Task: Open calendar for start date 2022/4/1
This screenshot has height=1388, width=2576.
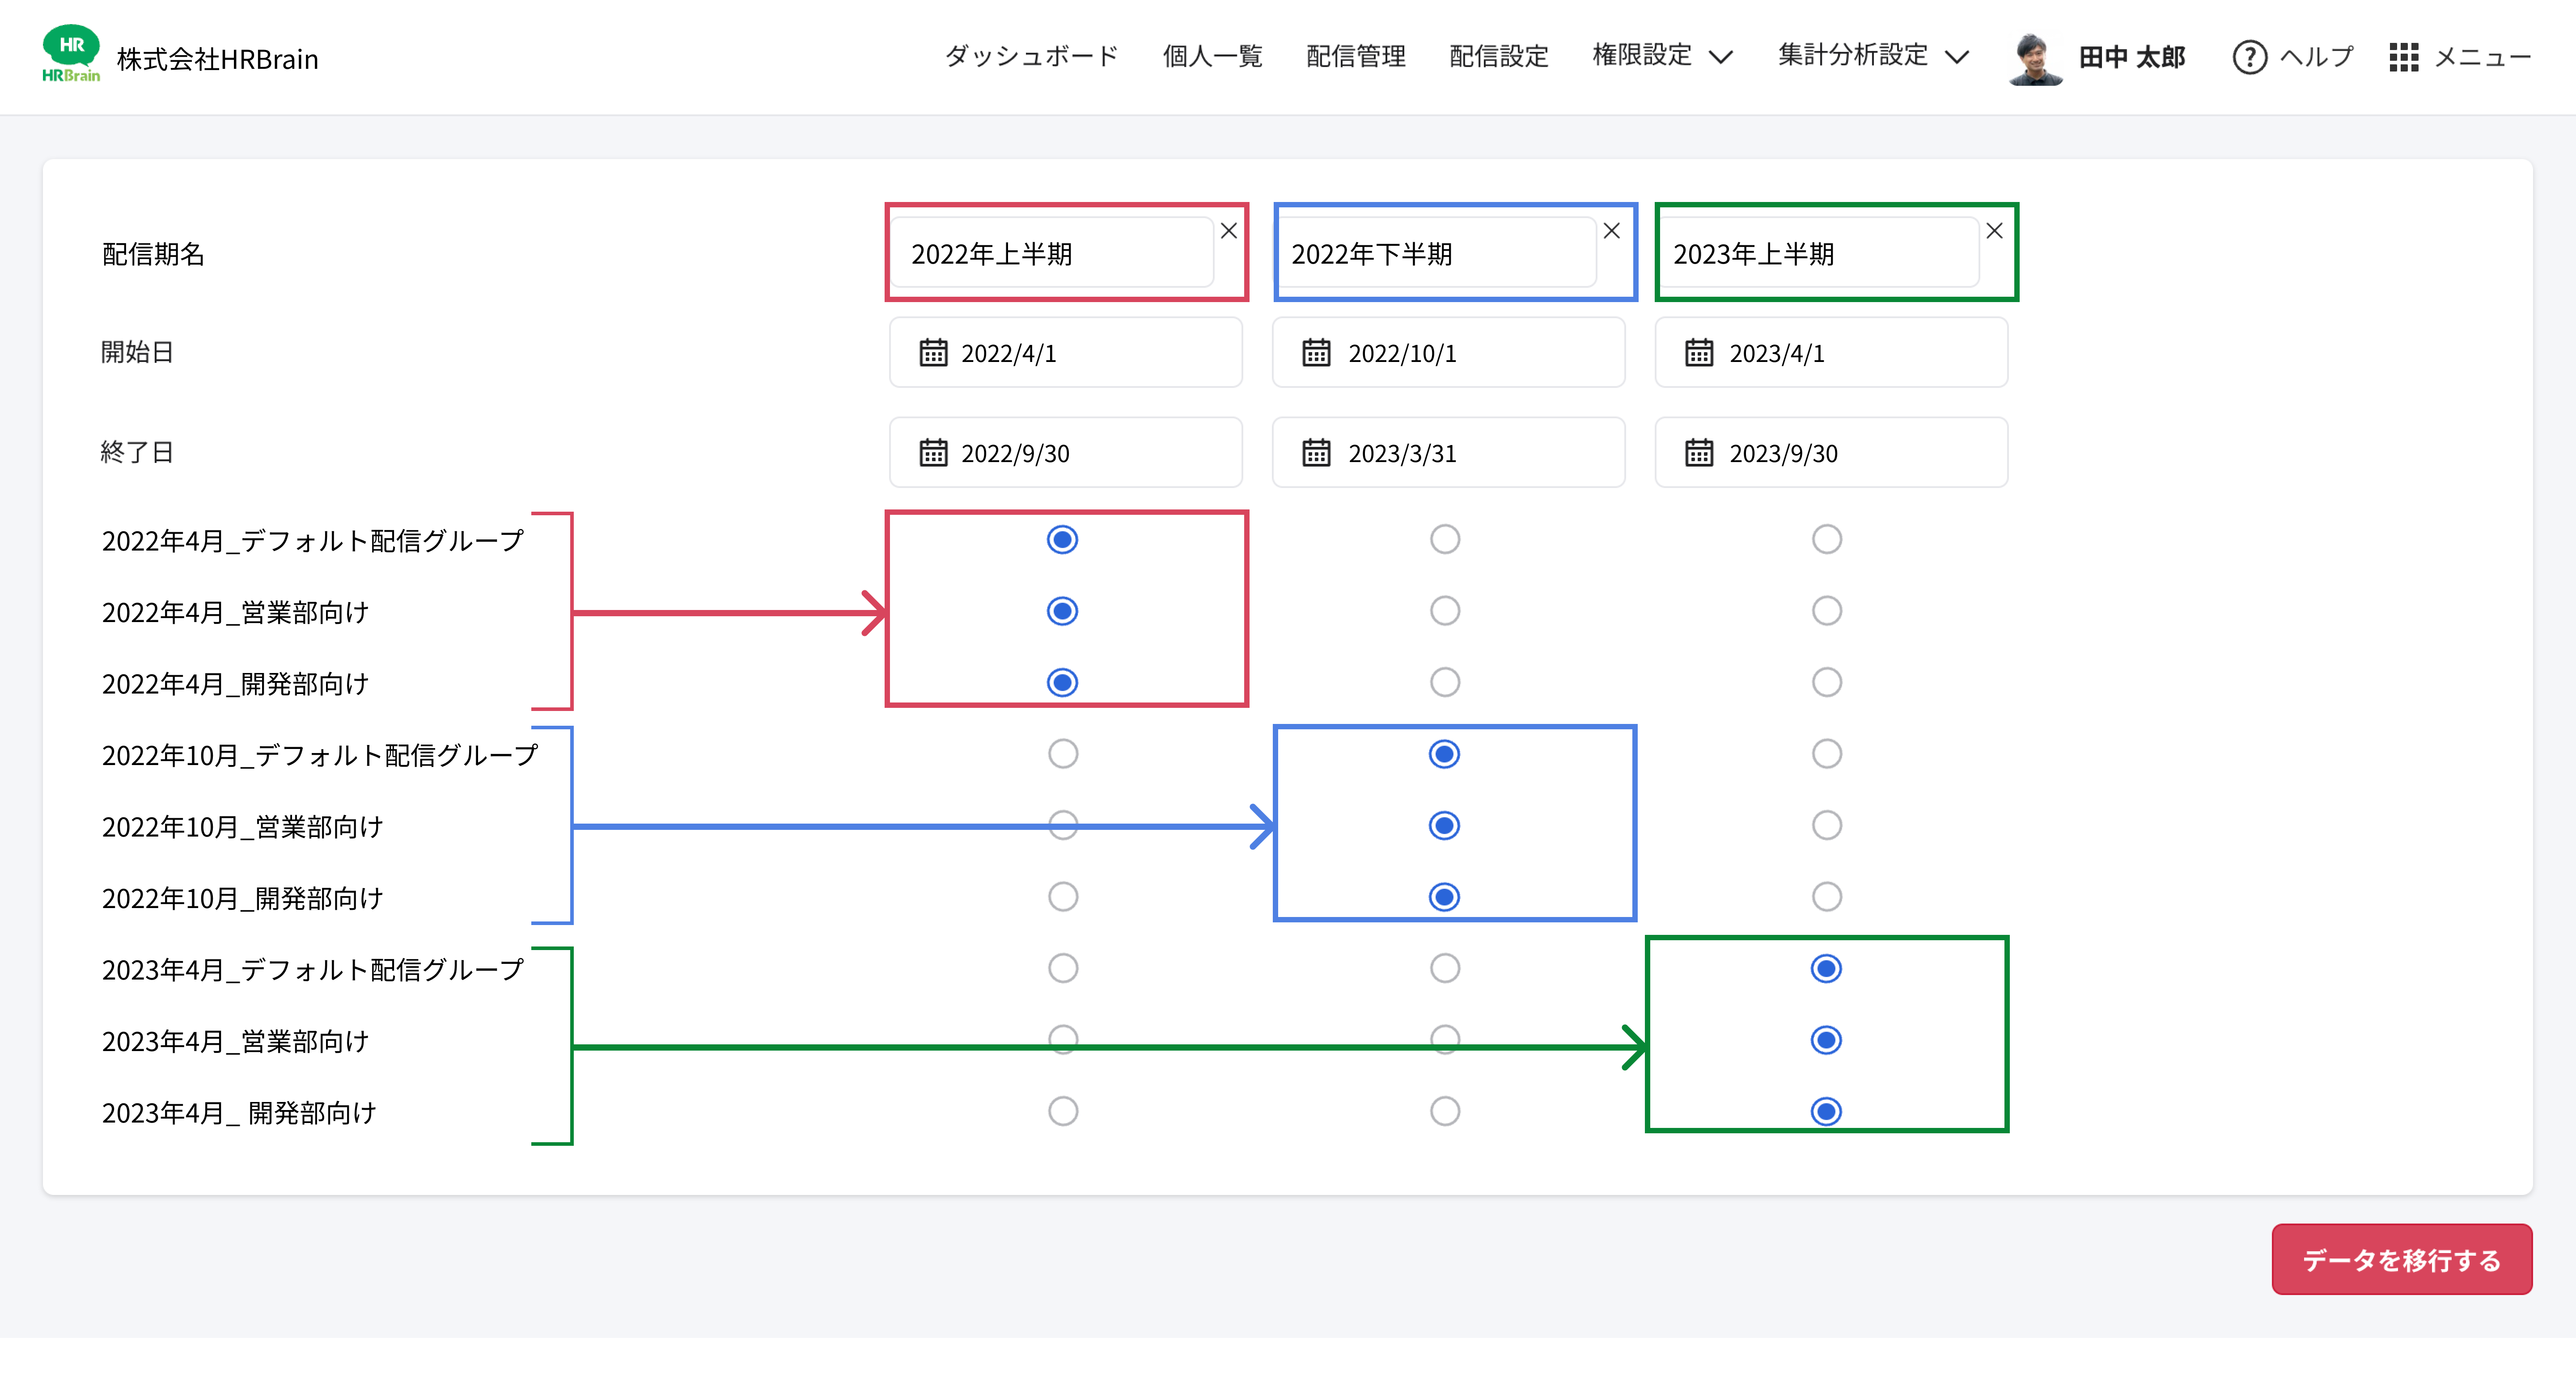Action: click(x=933, y=353)
